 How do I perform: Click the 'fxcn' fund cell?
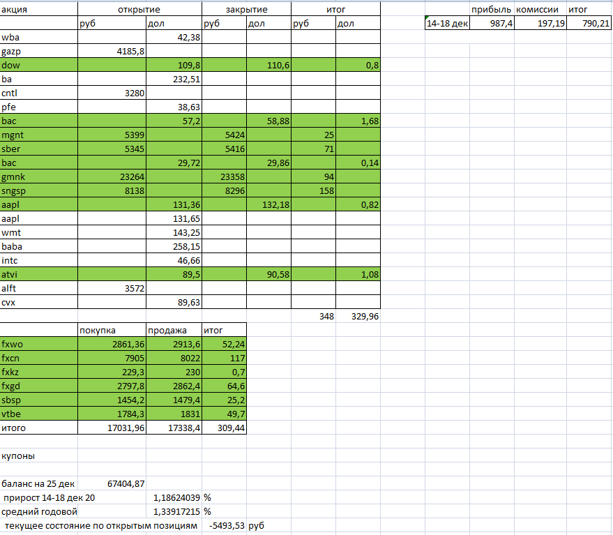38,358
